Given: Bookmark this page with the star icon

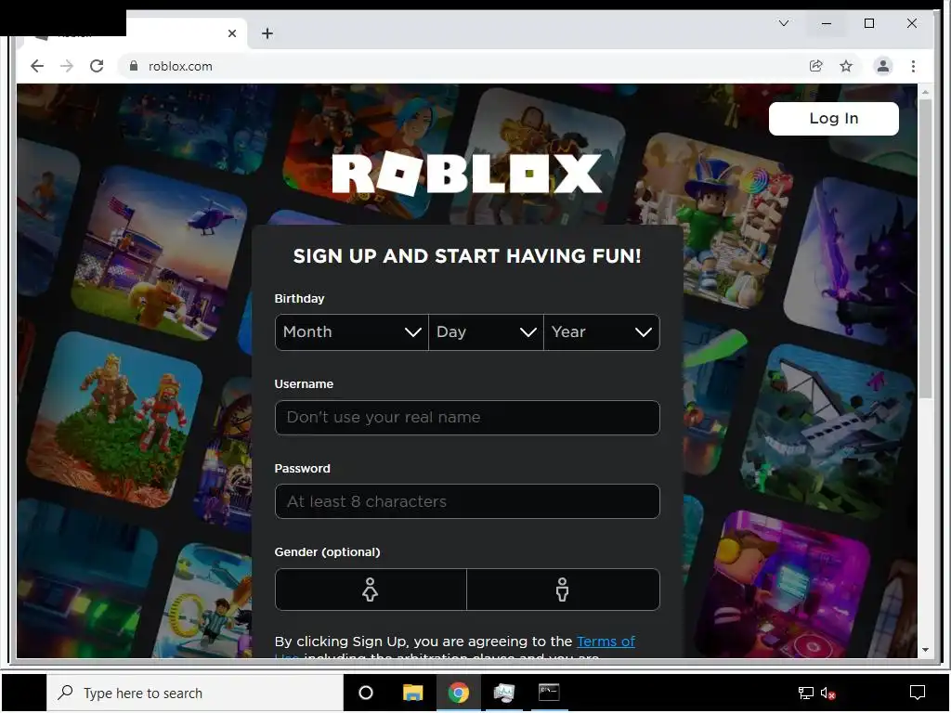Looking at the screenshot, I should tap(846, 66).
